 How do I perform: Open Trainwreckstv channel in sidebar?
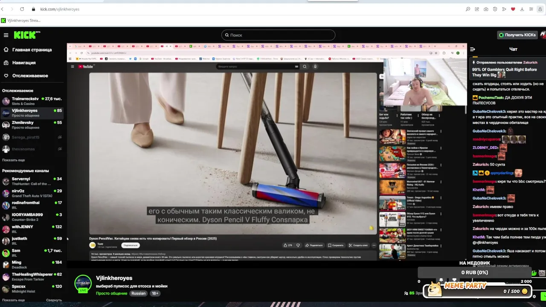[32, 101]
